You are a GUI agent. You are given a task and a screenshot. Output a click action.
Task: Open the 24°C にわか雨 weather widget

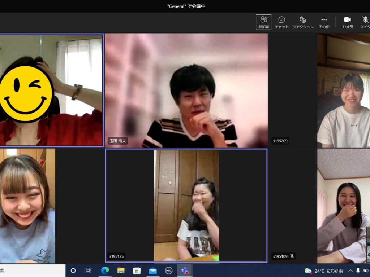tap(324, 271)
